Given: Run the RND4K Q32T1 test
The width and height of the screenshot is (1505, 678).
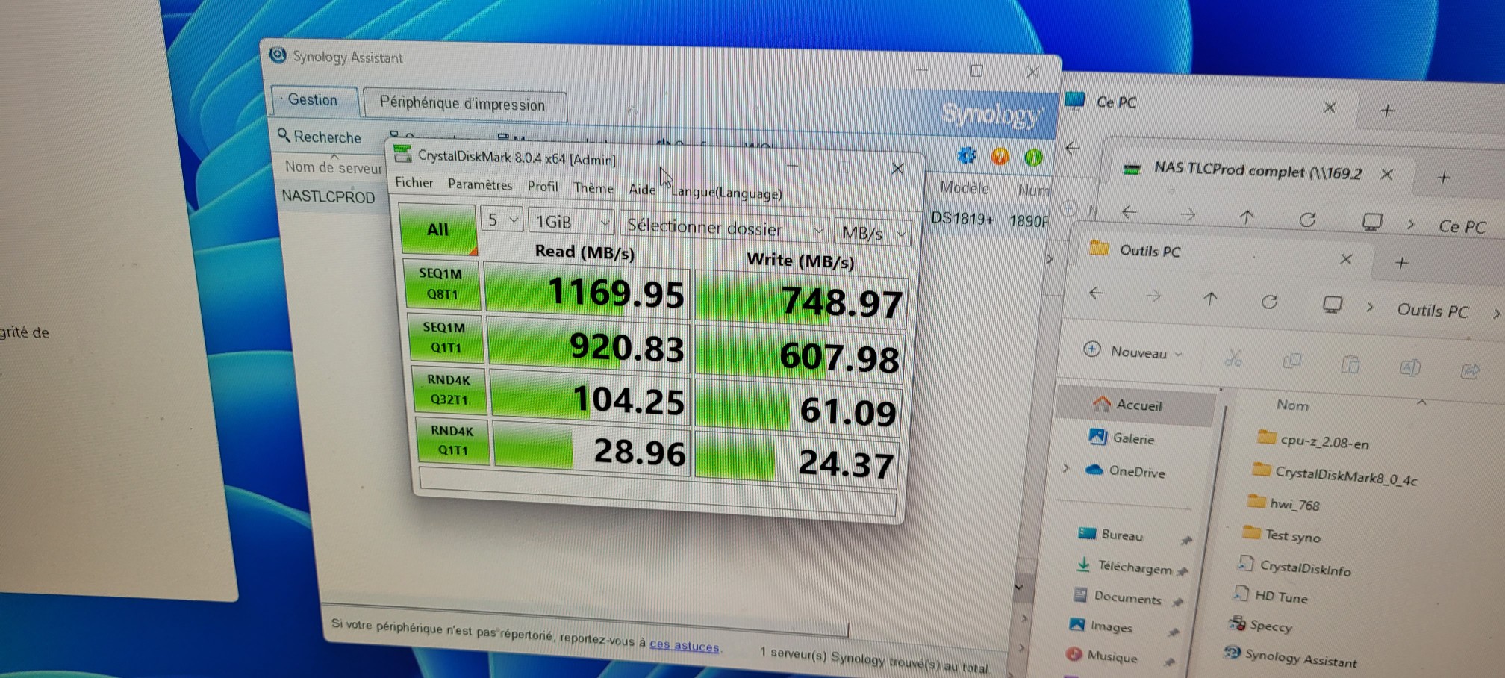Looking at the screenshot, I should click(x=449, y=389).
